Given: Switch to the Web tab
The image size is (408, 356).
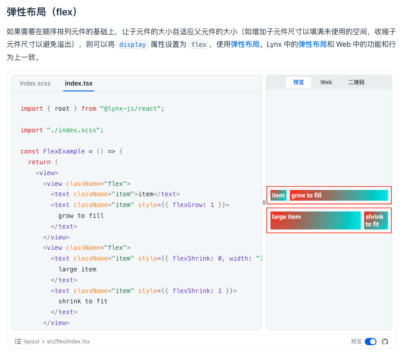Looking at the screenshot, I should 326,82.
